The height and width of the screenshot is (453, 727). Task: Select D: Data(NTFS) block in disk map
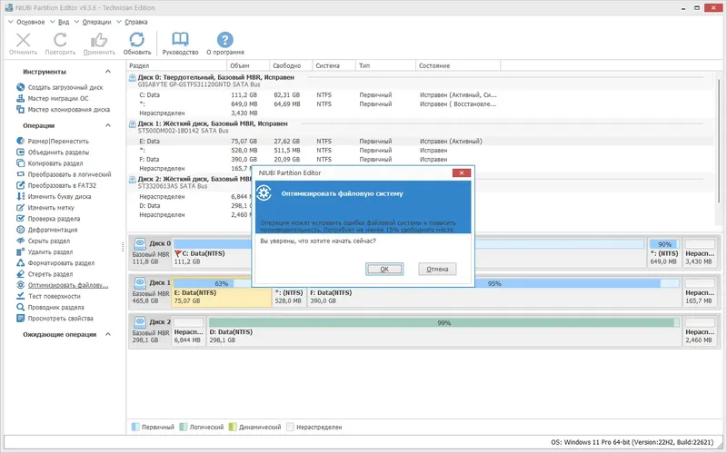[x=444, y=331]
